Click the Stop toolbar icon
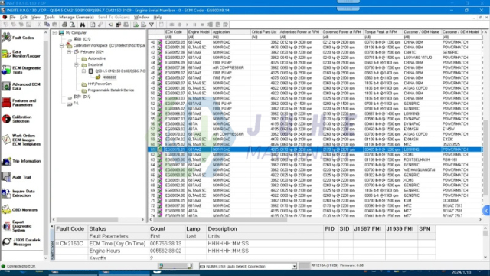The width and height of the screenshot is (490, 276). (x=202, y=25)
